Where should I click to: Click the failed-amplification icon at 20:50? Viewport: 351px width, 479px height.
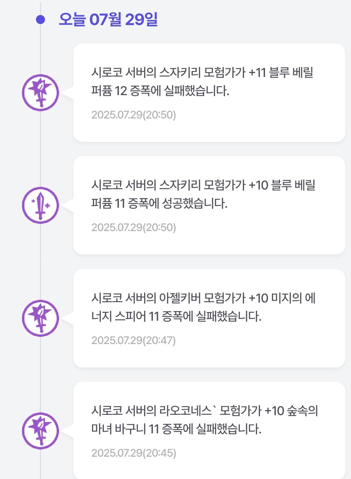click(x=41, y=93)
